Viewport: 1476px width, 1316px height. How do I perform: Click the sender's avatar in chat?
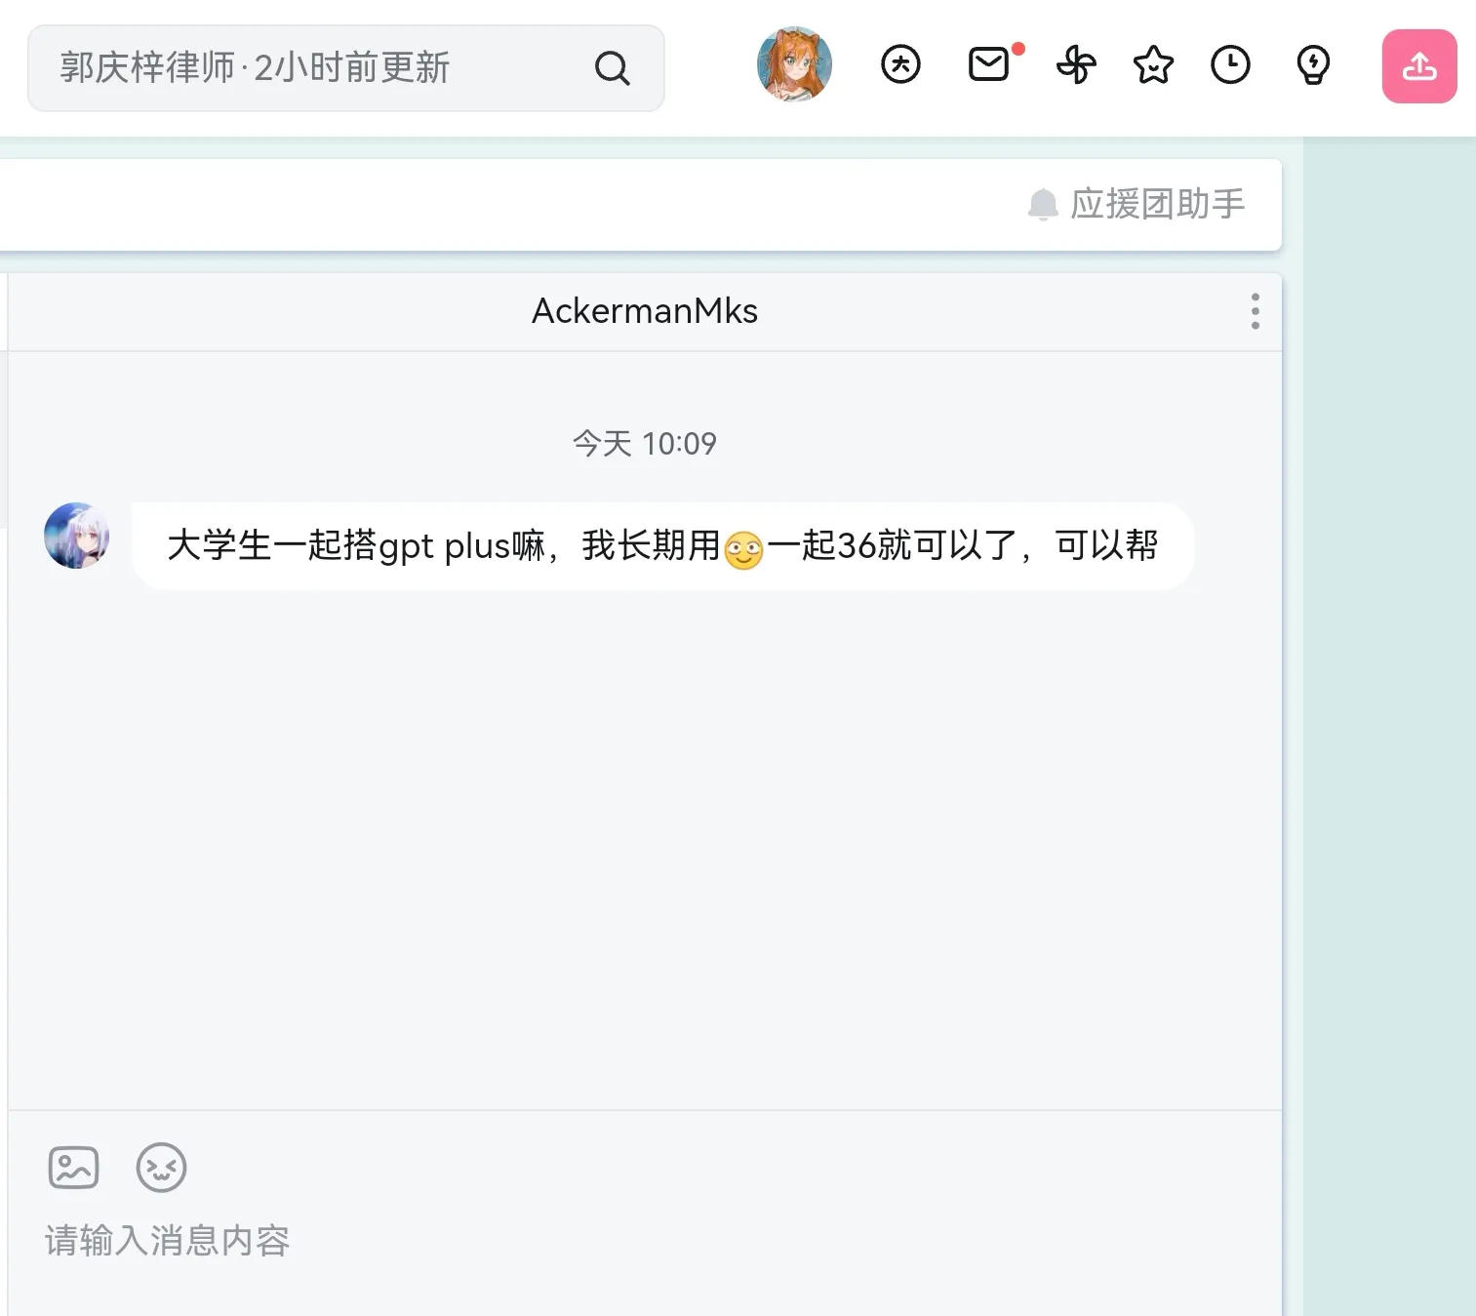76,536
